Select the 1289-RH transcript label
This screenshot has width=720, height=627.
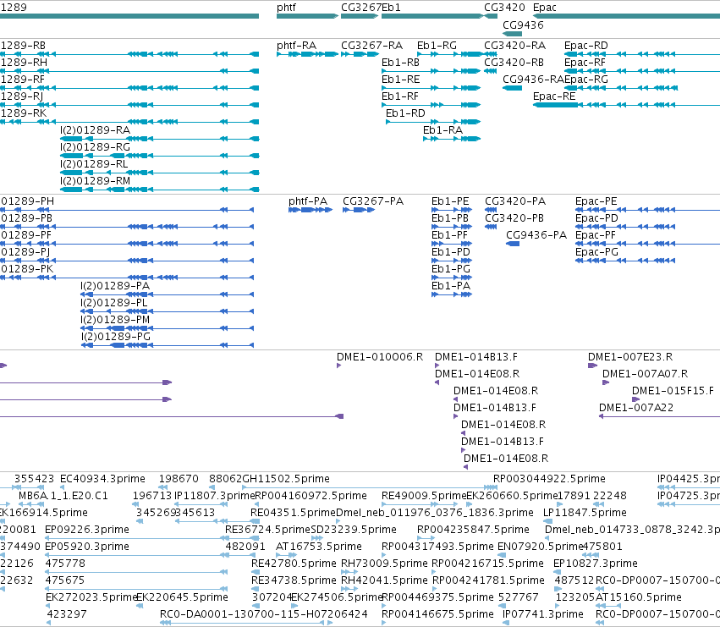click(24, 63)
